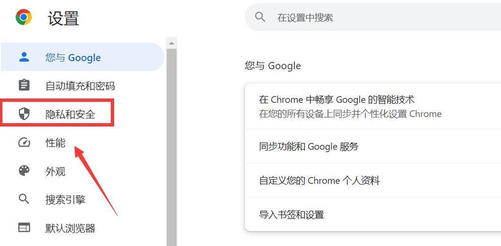Click the clipboard icon for 自动填充和密码
This screenshot has width=501, height=246.
(x=24, y=85)
